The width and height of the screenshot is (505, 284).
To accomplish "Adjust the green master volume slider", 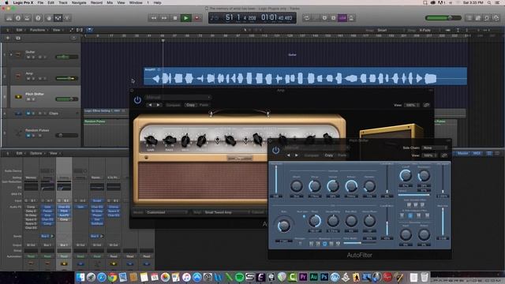I will tap(443, 18).
